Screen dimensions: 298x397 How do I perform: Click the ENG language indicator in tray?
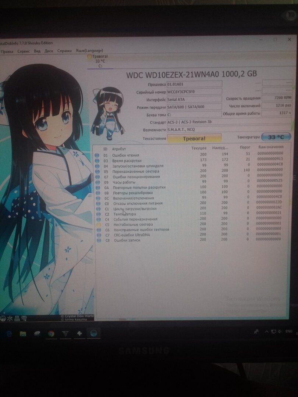289,331
